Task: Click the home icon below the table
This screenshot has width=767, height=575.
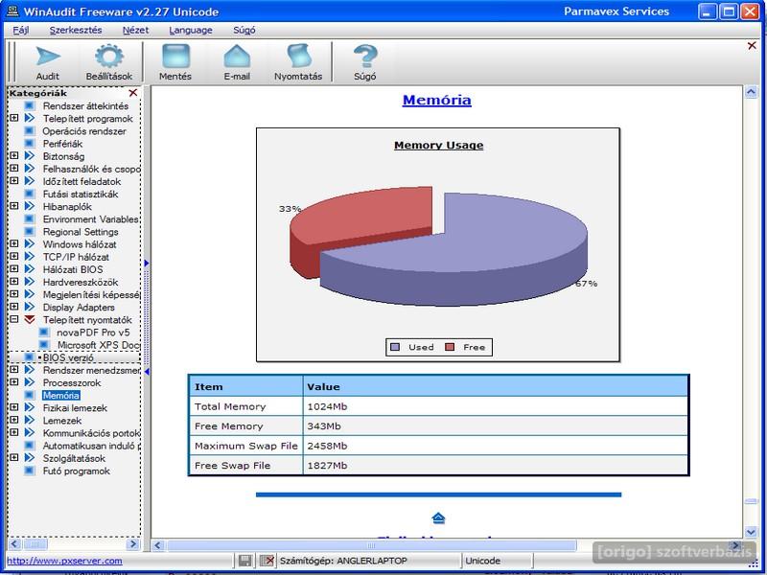Action: click(x=438, y=517)
